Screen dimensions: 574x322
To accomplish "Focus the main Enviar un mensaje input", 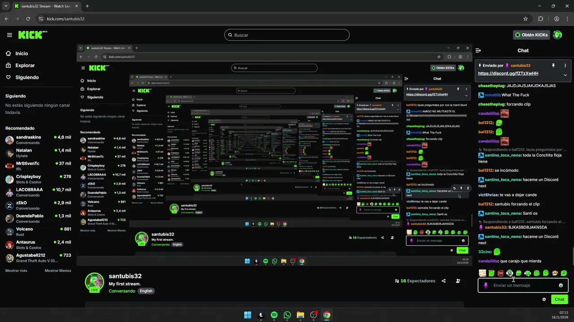I will 523,285.
